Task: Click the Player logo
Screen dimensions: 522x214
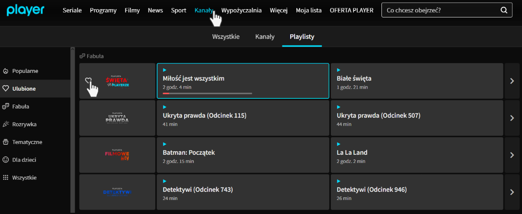Action: pyautogui.click(x=25, y=10)
